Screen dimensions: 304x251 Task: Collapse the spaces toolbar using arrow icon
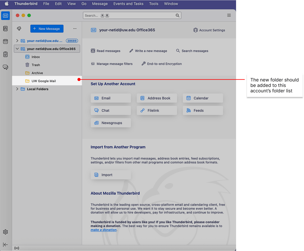[x=5, y=245]
